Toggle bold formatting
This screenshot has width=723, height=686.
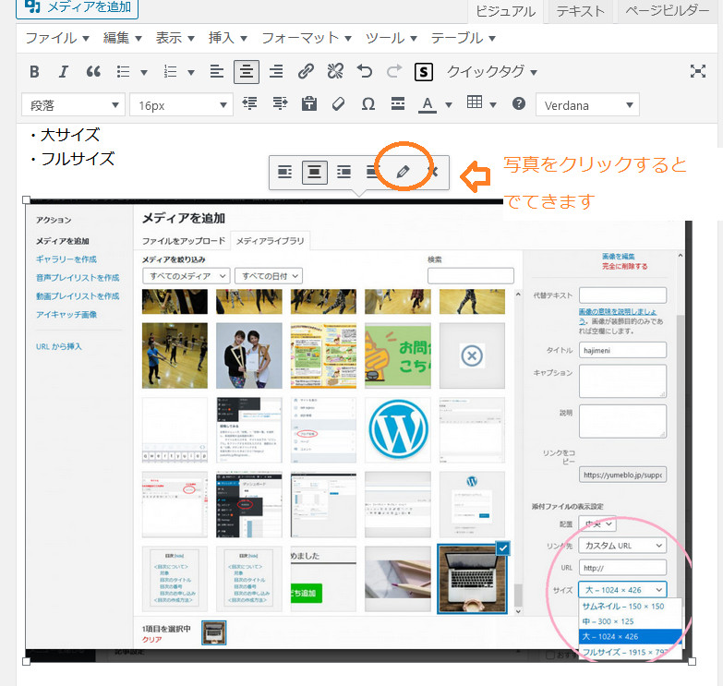34,72
